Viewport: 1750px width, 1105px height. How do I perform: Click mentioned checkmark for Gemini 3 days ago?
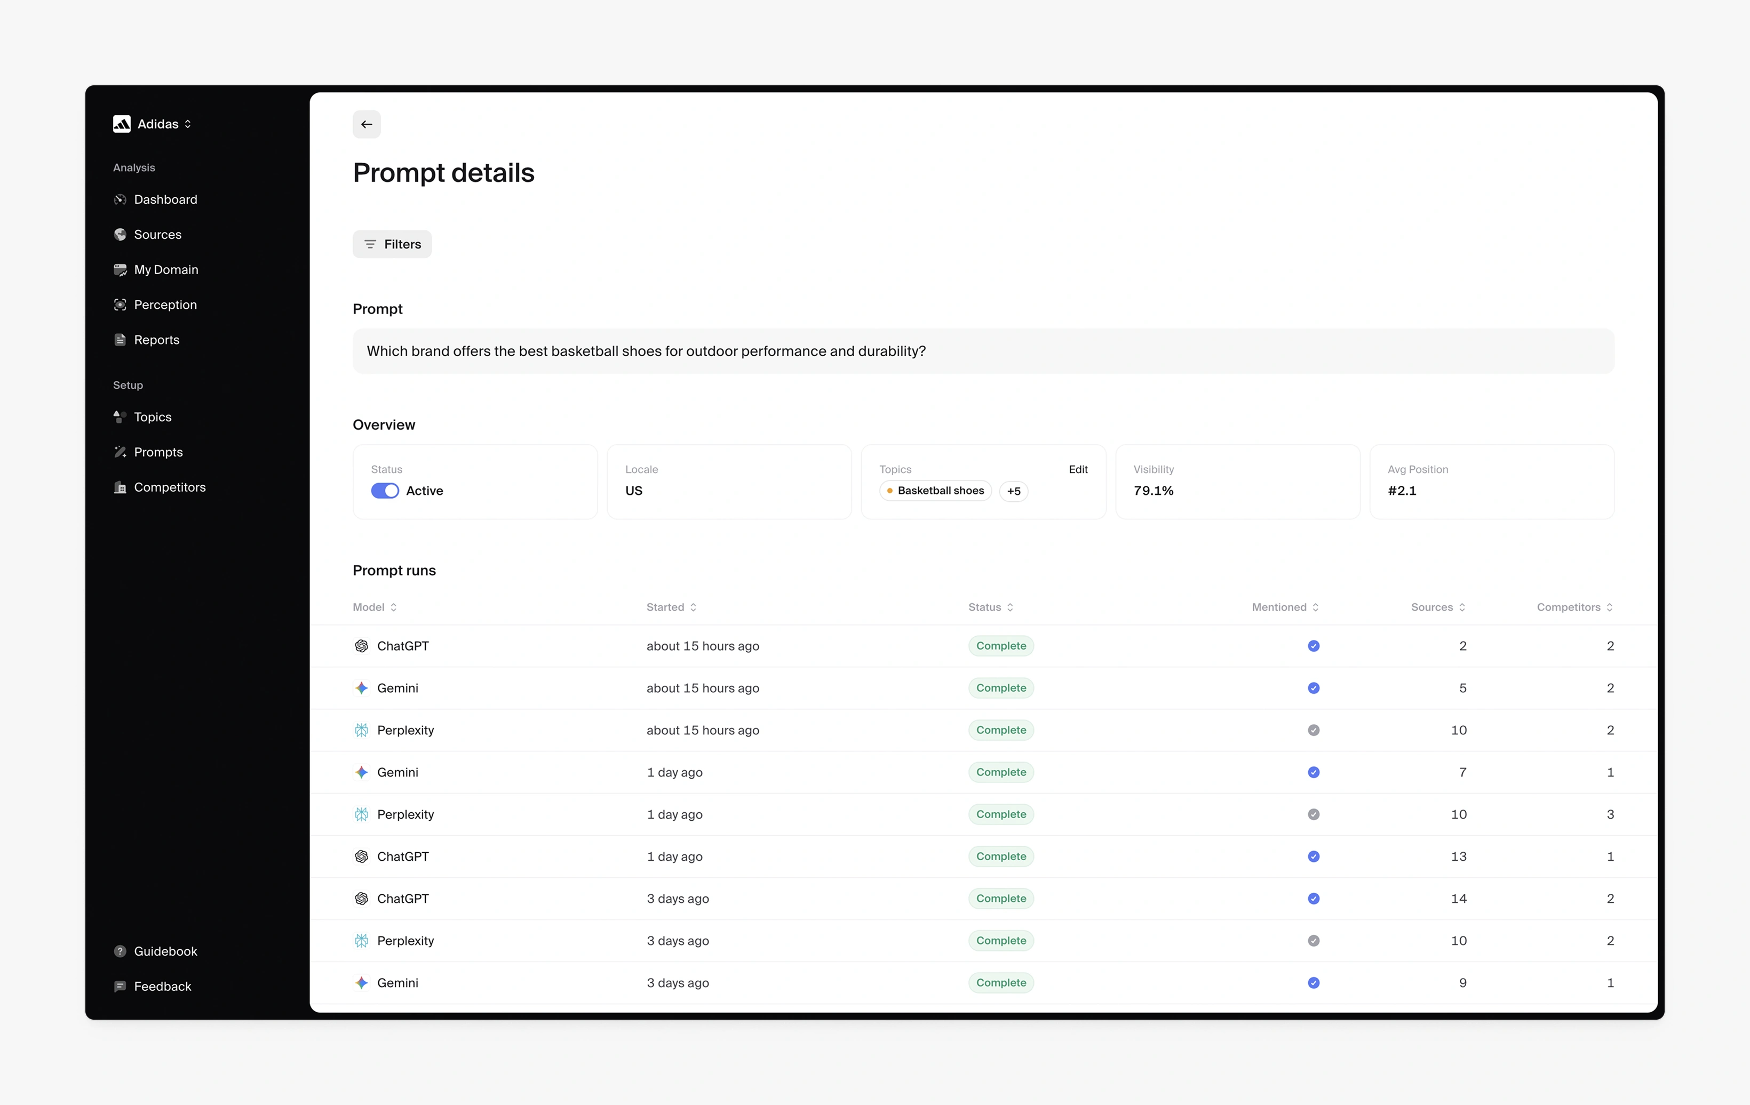tap(1313, 983)
